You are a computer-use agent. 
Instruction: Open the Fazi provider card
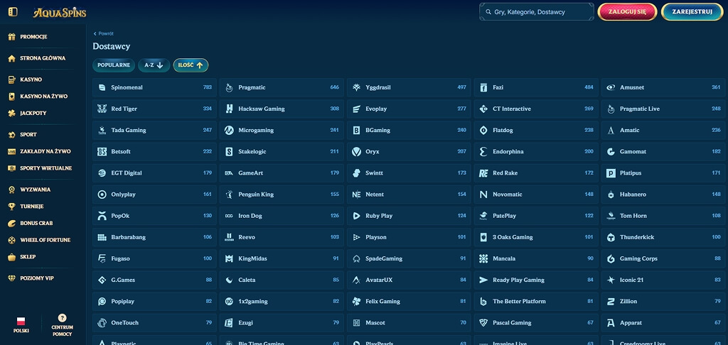click(536, 87)
